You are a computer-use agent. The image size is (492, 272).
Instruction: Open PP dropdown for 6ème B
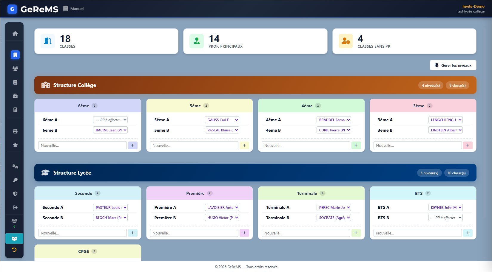click(110, 130)
